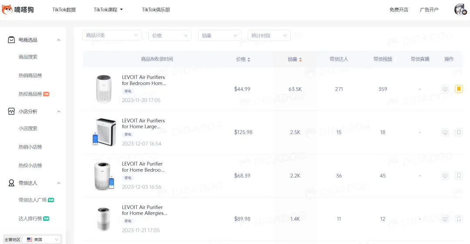
Task: Click the 带货达人 column header
Action: 339,59
